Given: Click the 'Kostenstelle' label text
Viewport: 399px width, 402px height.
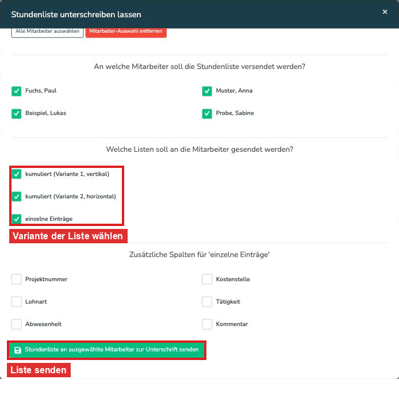Looking at the screenshot, I should click(233, 279).
